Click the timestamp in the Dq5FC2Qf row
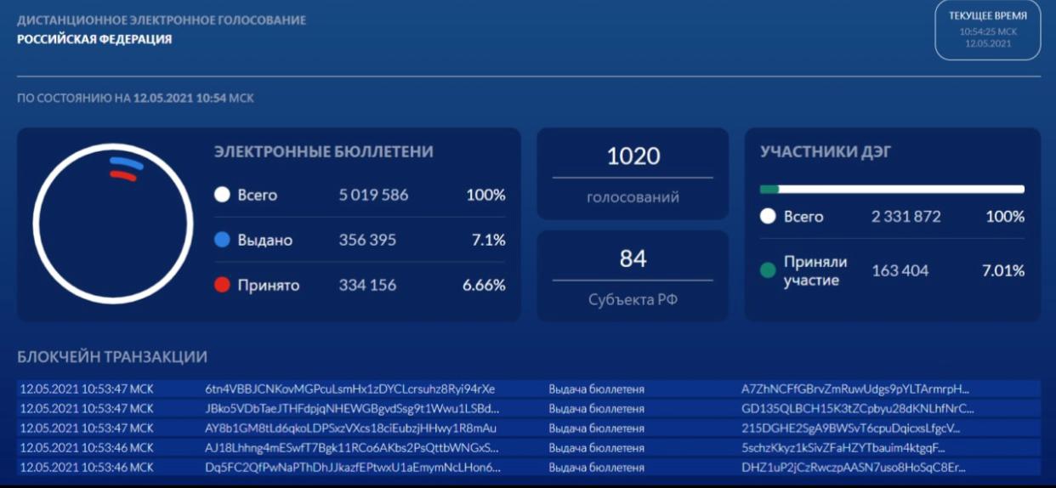The height and width of the screenshot is (488, 1056). (87, 468)
